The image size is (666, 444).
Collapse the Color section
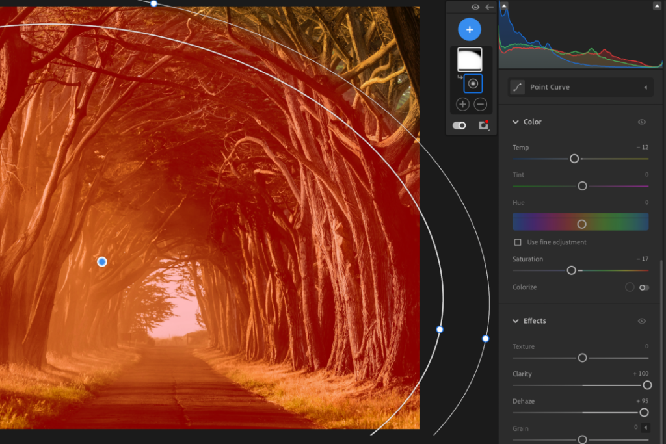click(516, 122)
